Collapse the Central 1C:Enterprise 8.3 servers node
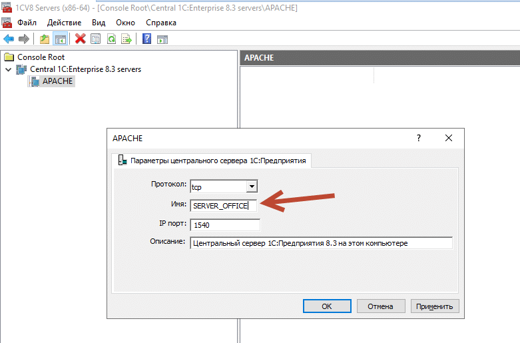 coord(8,69)
